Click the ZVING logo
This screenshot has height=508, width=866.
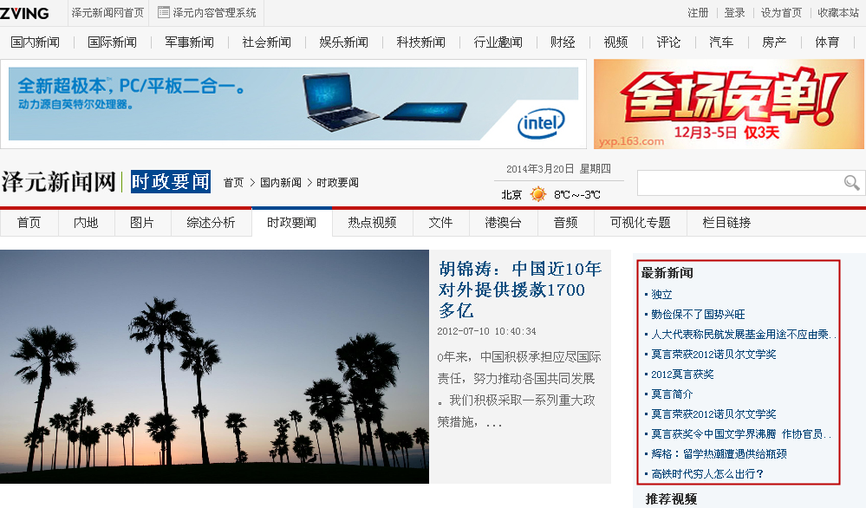click(25, 12)
